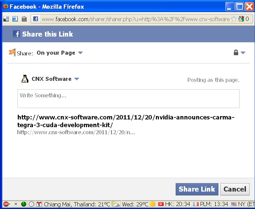Click the black-and-white squares toolbar icon
The width and height of the screenshot is (255, 209).
point(6,19)
